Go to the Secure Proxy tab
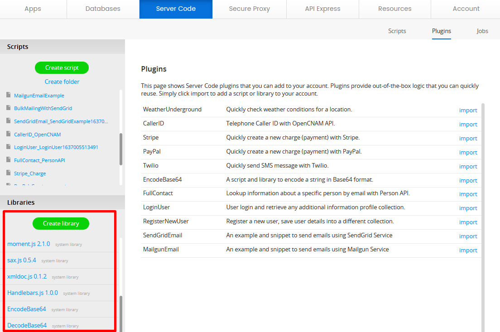The height and width of the screenshot is (332, 500). tap(250, 9)
